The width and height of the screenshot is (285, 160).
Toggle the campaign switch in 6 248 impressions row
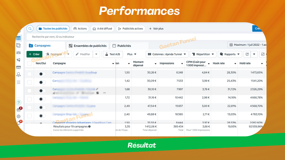[x=42, y=74]
